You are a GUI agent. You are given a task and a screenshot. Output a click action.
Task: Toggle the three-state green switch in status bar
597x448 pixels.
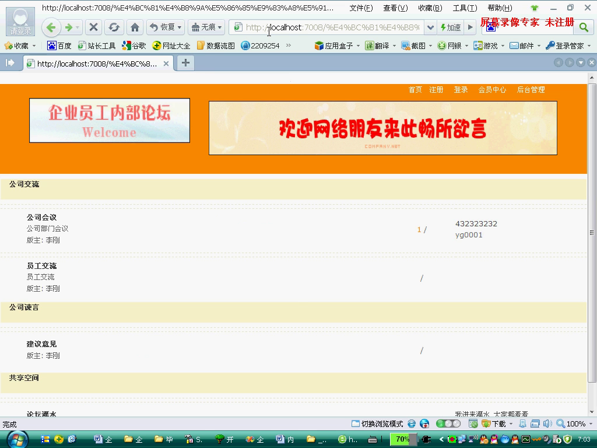click(448, 423)
